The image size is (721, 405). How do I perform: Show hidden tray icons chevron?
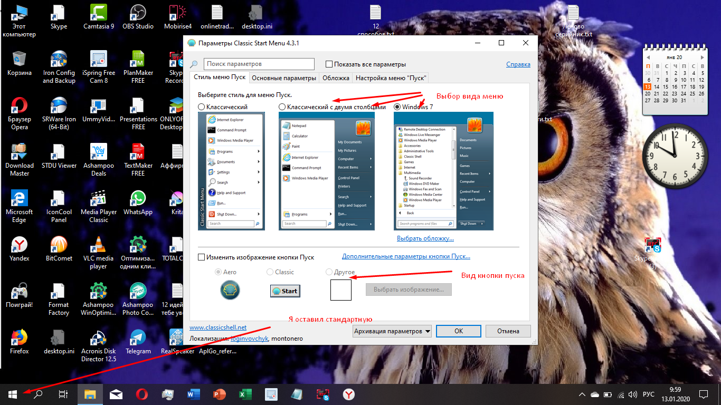click(582, 394)
